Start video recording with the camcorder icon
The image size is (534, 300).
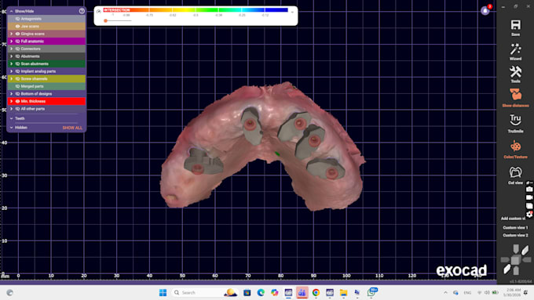coord(529,197)
